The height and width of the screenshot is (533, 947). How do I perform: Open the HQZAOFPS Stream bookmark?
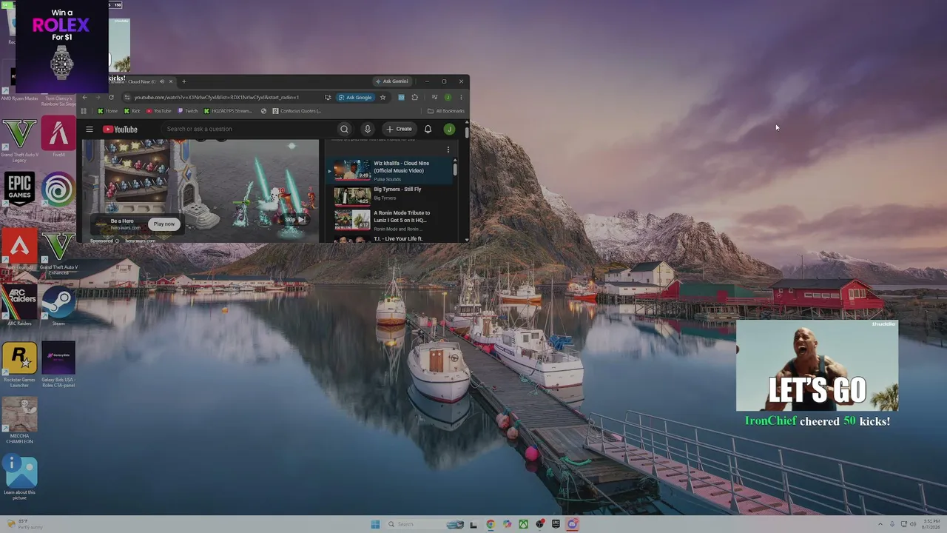coord(229,111)
